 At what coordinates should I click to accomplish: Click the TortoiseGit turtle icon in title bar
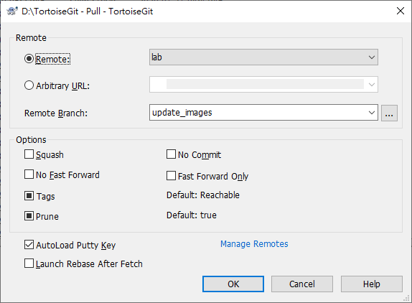point(11,11)
